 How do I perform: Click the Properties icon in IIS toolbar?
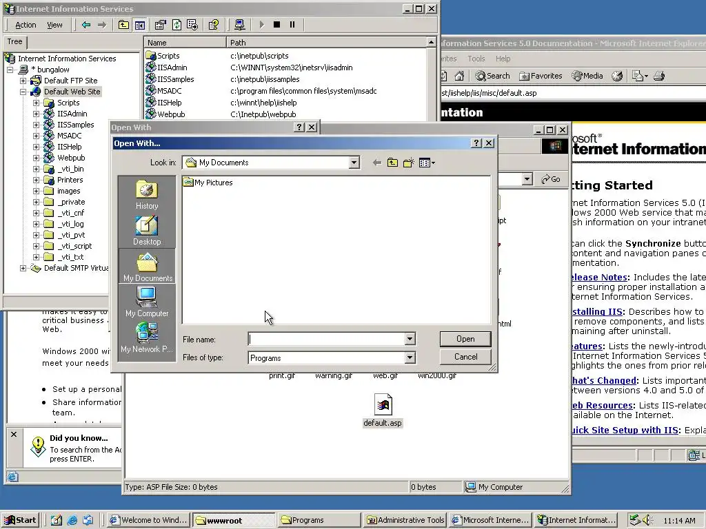(160, 25)
